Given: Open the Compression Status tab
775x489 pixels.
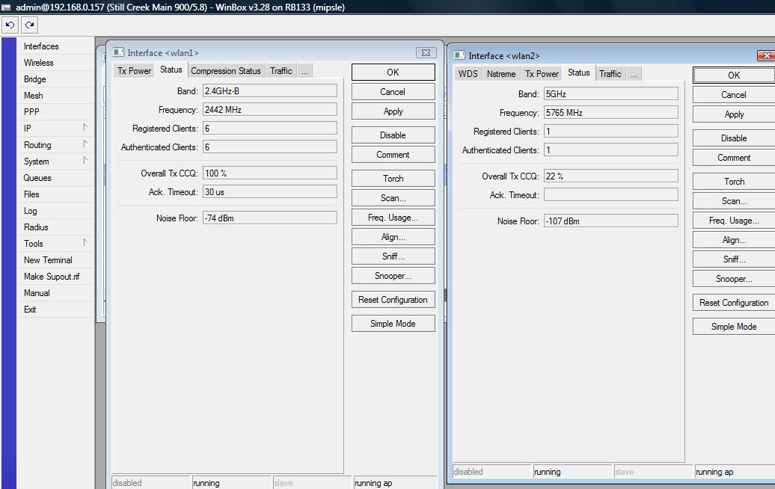Looking at the screenshot, I should [x=225, y=70].
